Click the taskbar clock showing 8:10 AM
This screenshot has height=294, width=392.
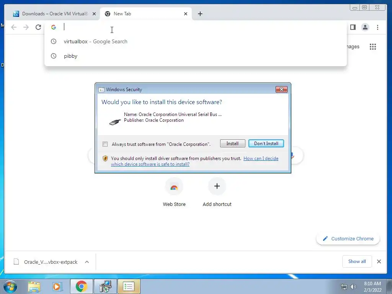tap(372, 287)
